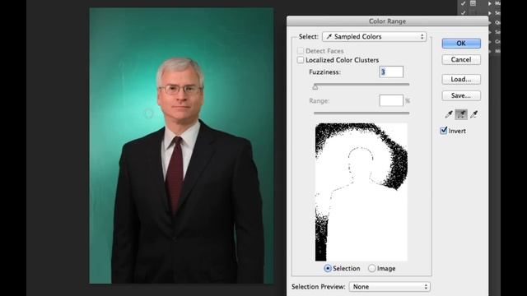This screenshot has width=527, height=296.
Task: Choose the Selection radio button
Action: click(x=328, y=269)
